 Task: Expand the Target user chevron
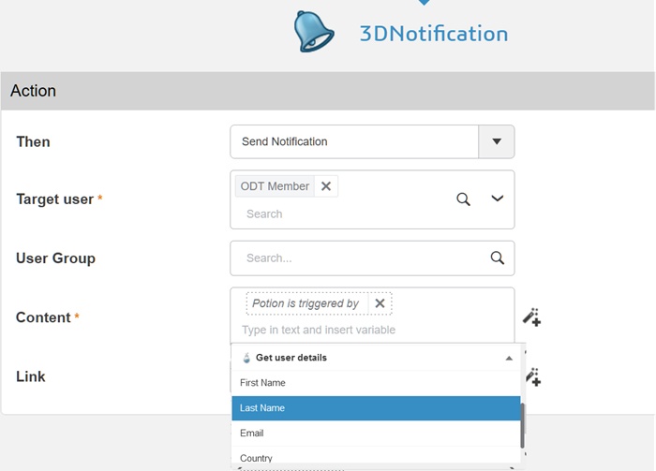tap(498, 199)
